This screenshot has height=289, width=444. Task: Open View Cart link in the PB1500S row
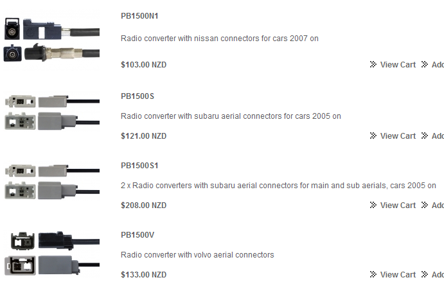point(398,136)
